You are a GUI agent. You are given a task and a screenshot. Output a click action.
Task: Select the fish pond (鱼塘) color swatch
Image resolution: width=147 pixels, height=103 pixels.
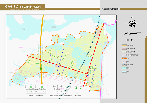[124, 68]
